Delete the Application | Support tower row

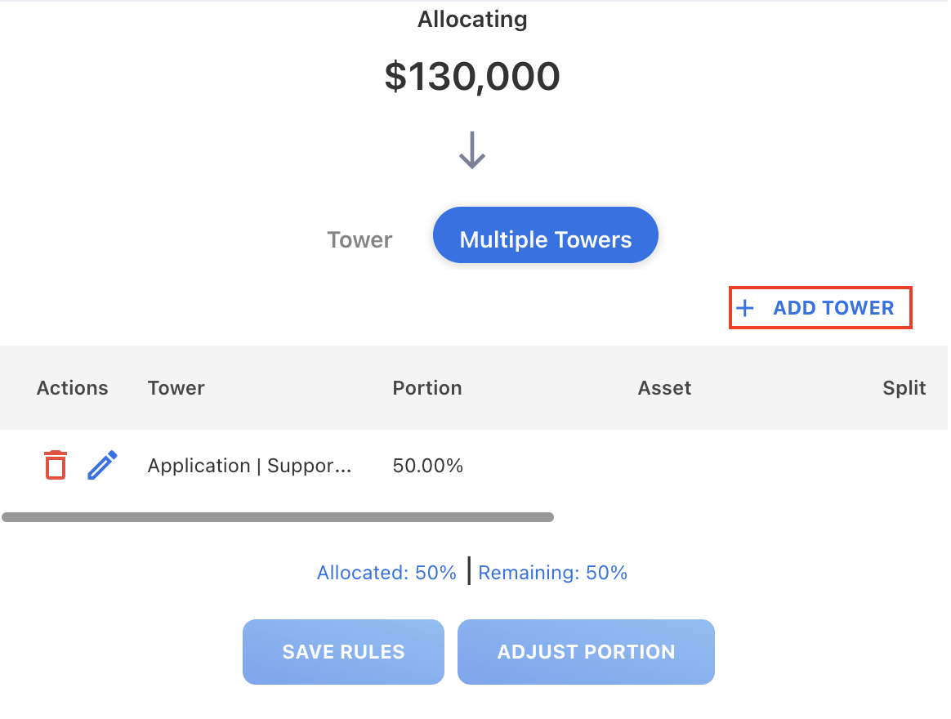(x=55, y=465)
